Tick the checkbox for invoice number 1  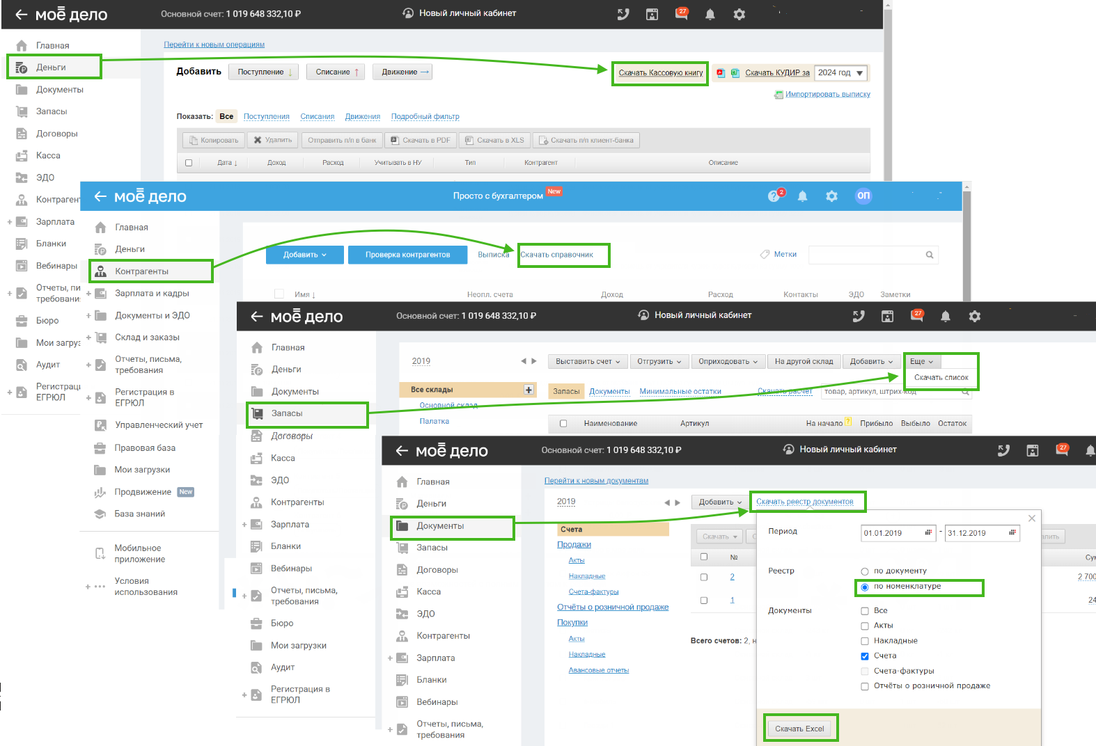pos(704,600)
